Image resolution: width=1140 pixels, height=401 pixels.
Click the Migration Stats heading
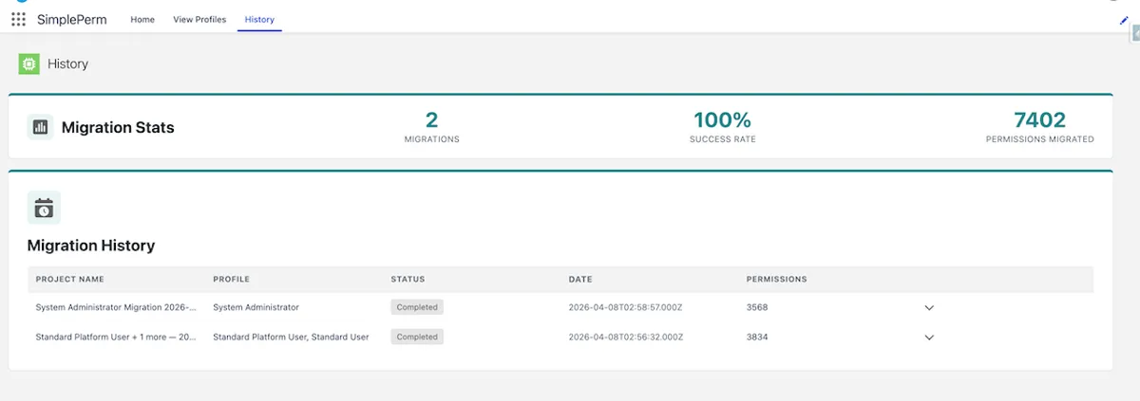118,127
